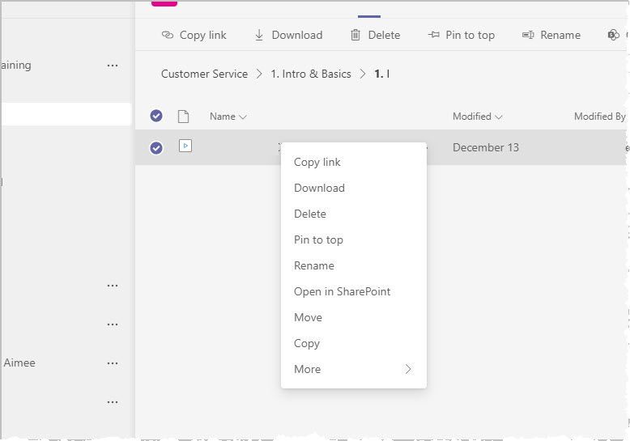630x441 pixels.
Task: Deselect the December 13 file checkbox
Action: pos(156,147)
